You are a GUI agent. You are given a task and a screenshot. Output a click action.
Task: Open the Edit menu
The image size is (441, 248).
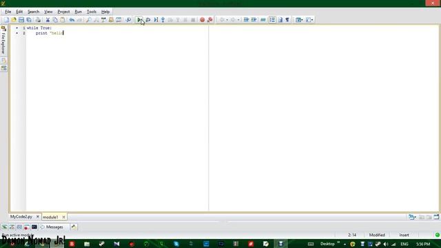(19, 12)
